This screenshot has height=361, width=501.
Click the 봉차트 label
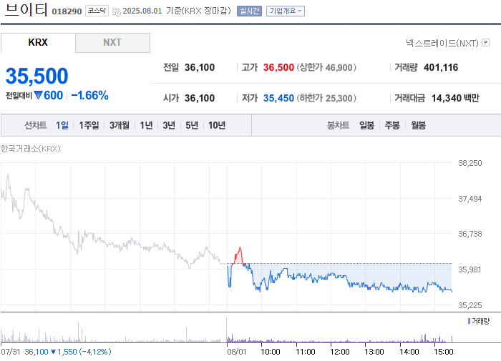[338, 125]
